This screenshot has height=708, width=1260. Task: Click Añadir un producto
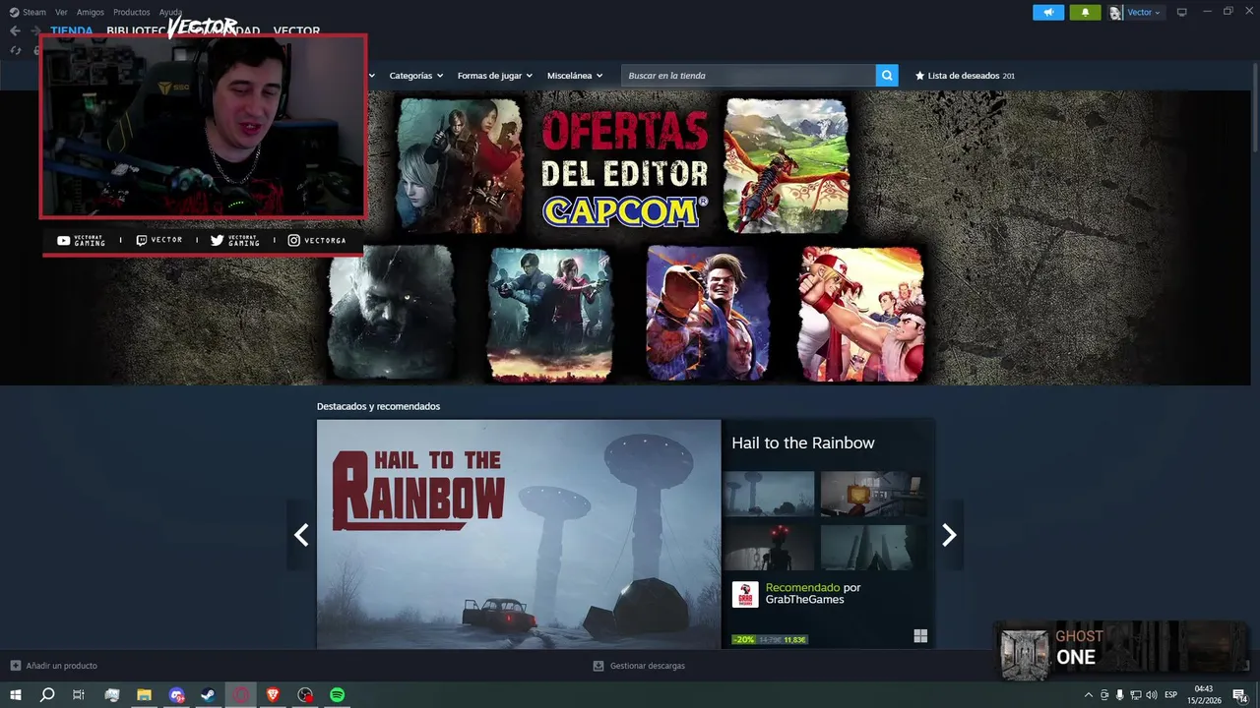pyautogui.click(x=54, y=666)
